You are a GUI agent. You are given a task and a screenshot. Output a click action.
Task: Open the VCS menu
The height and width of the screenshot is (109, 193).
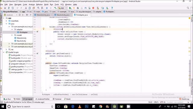pyautogui.click(x=62, y=5)
